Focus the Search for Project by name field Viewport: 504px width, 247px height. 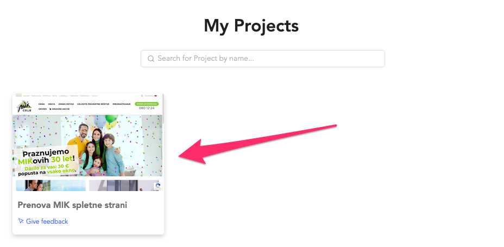click(x=266, y=59)
